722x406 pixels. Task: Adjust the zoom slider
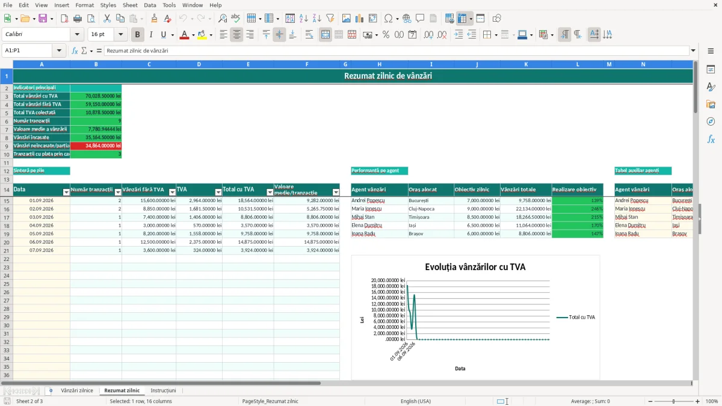click(x=673, y=401)
